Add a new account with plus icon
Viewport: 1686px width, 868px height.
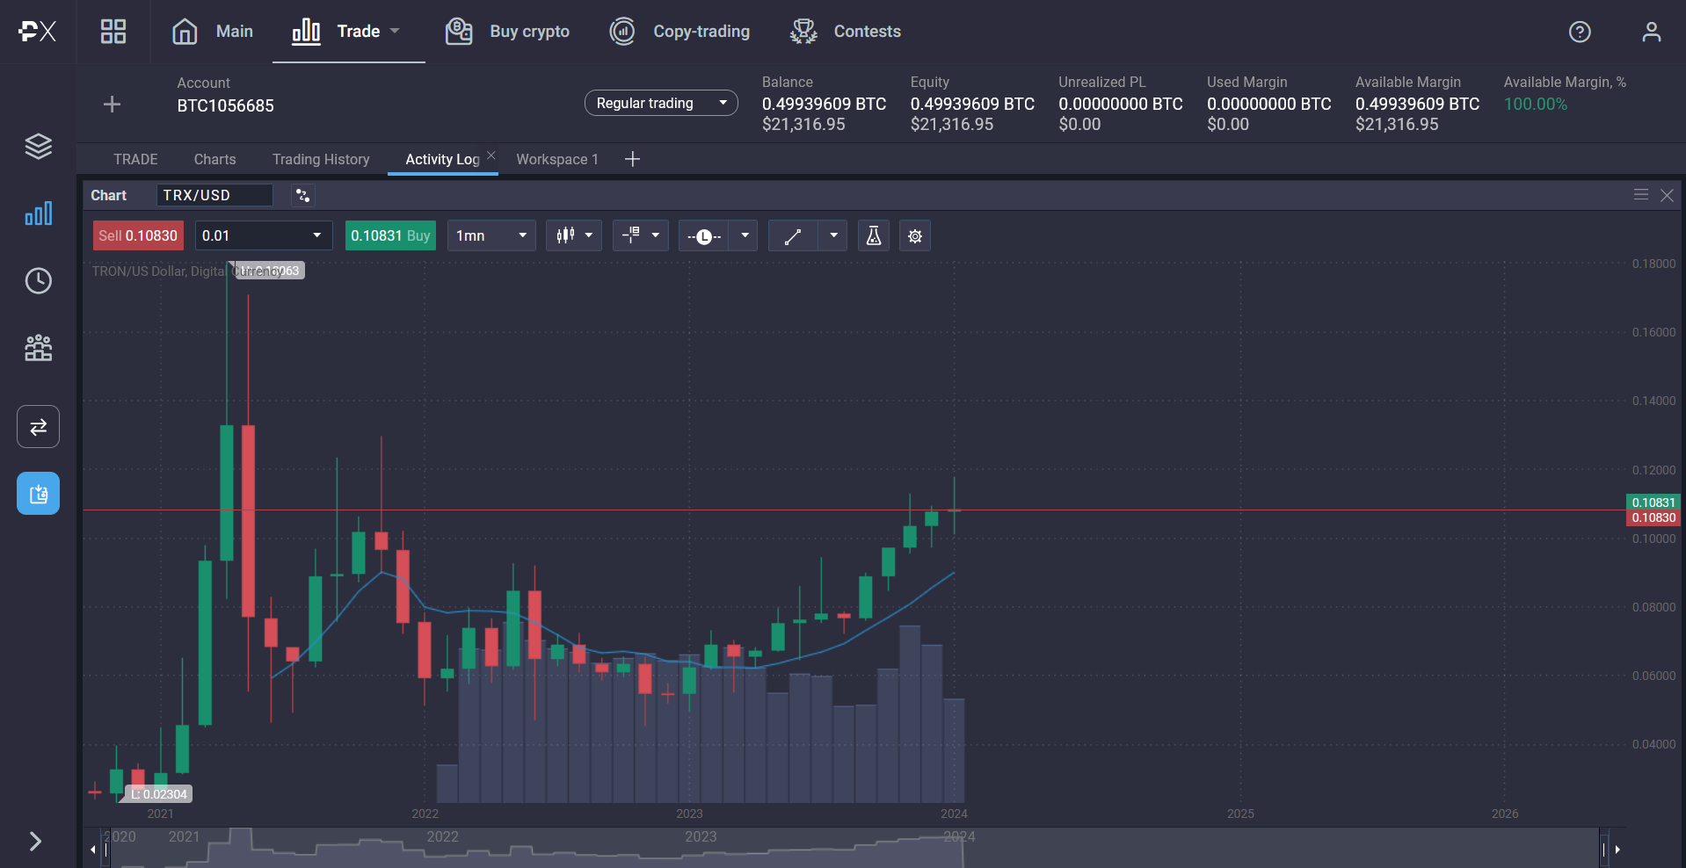click(112, 105)
